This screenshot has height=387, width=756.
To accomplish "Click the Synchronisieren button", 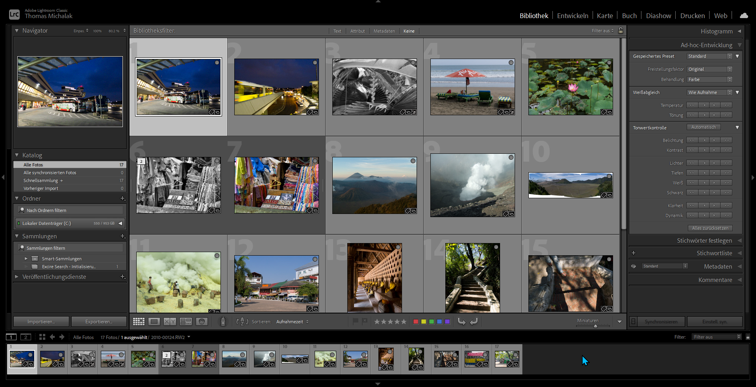I will click(x=661, y=322).
